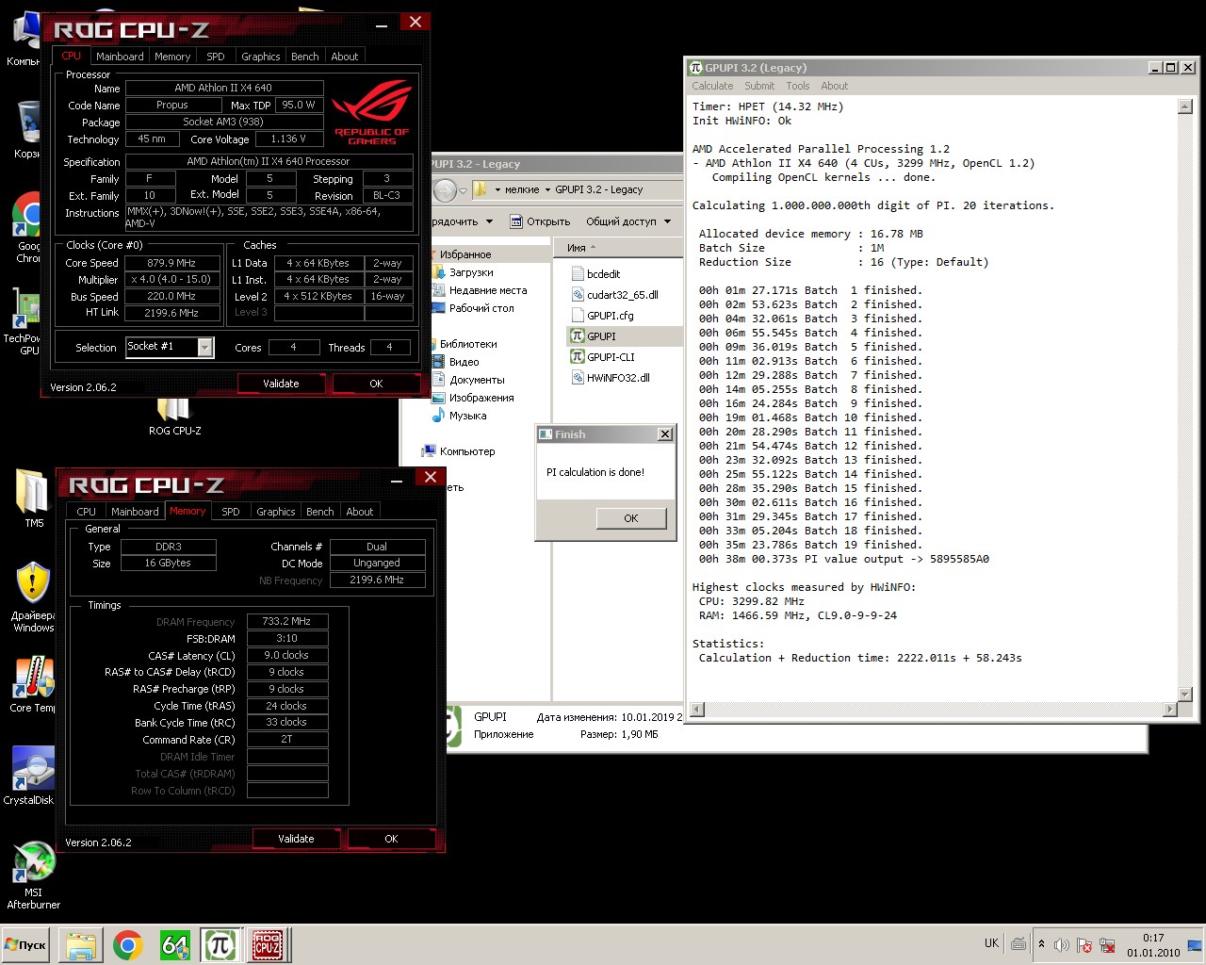Open the Calculate menu in GPUPI
Viewport: 1206px width, 965px height.
point(712,86)
